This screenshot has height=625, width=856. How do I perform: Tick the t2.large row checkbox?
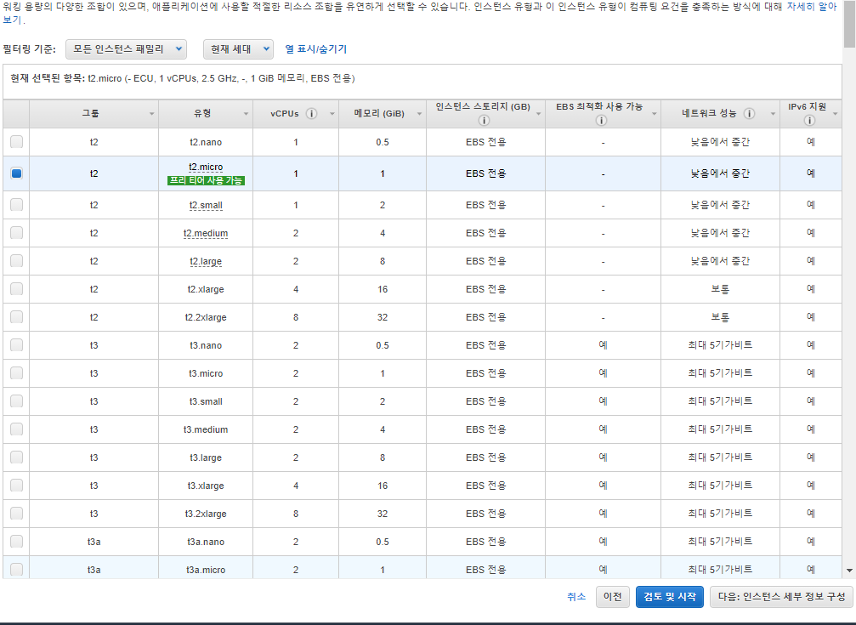coord(16,260)
